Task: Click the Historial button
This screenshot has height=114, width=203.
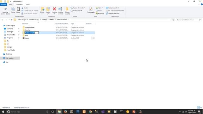Action: pos(100,13)
